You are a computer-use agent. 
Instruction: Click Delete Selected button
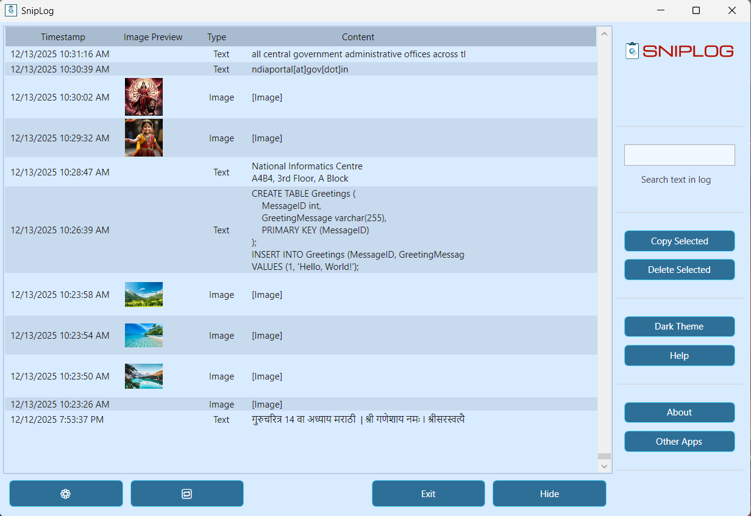point(680,270)
